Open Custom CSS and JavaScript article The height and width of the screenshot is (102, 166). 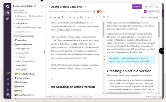pyautogui.click(x=26, y=61)
